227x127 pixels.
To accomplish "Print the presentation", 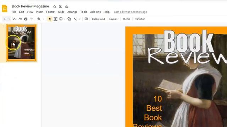I will pos(26,19).
